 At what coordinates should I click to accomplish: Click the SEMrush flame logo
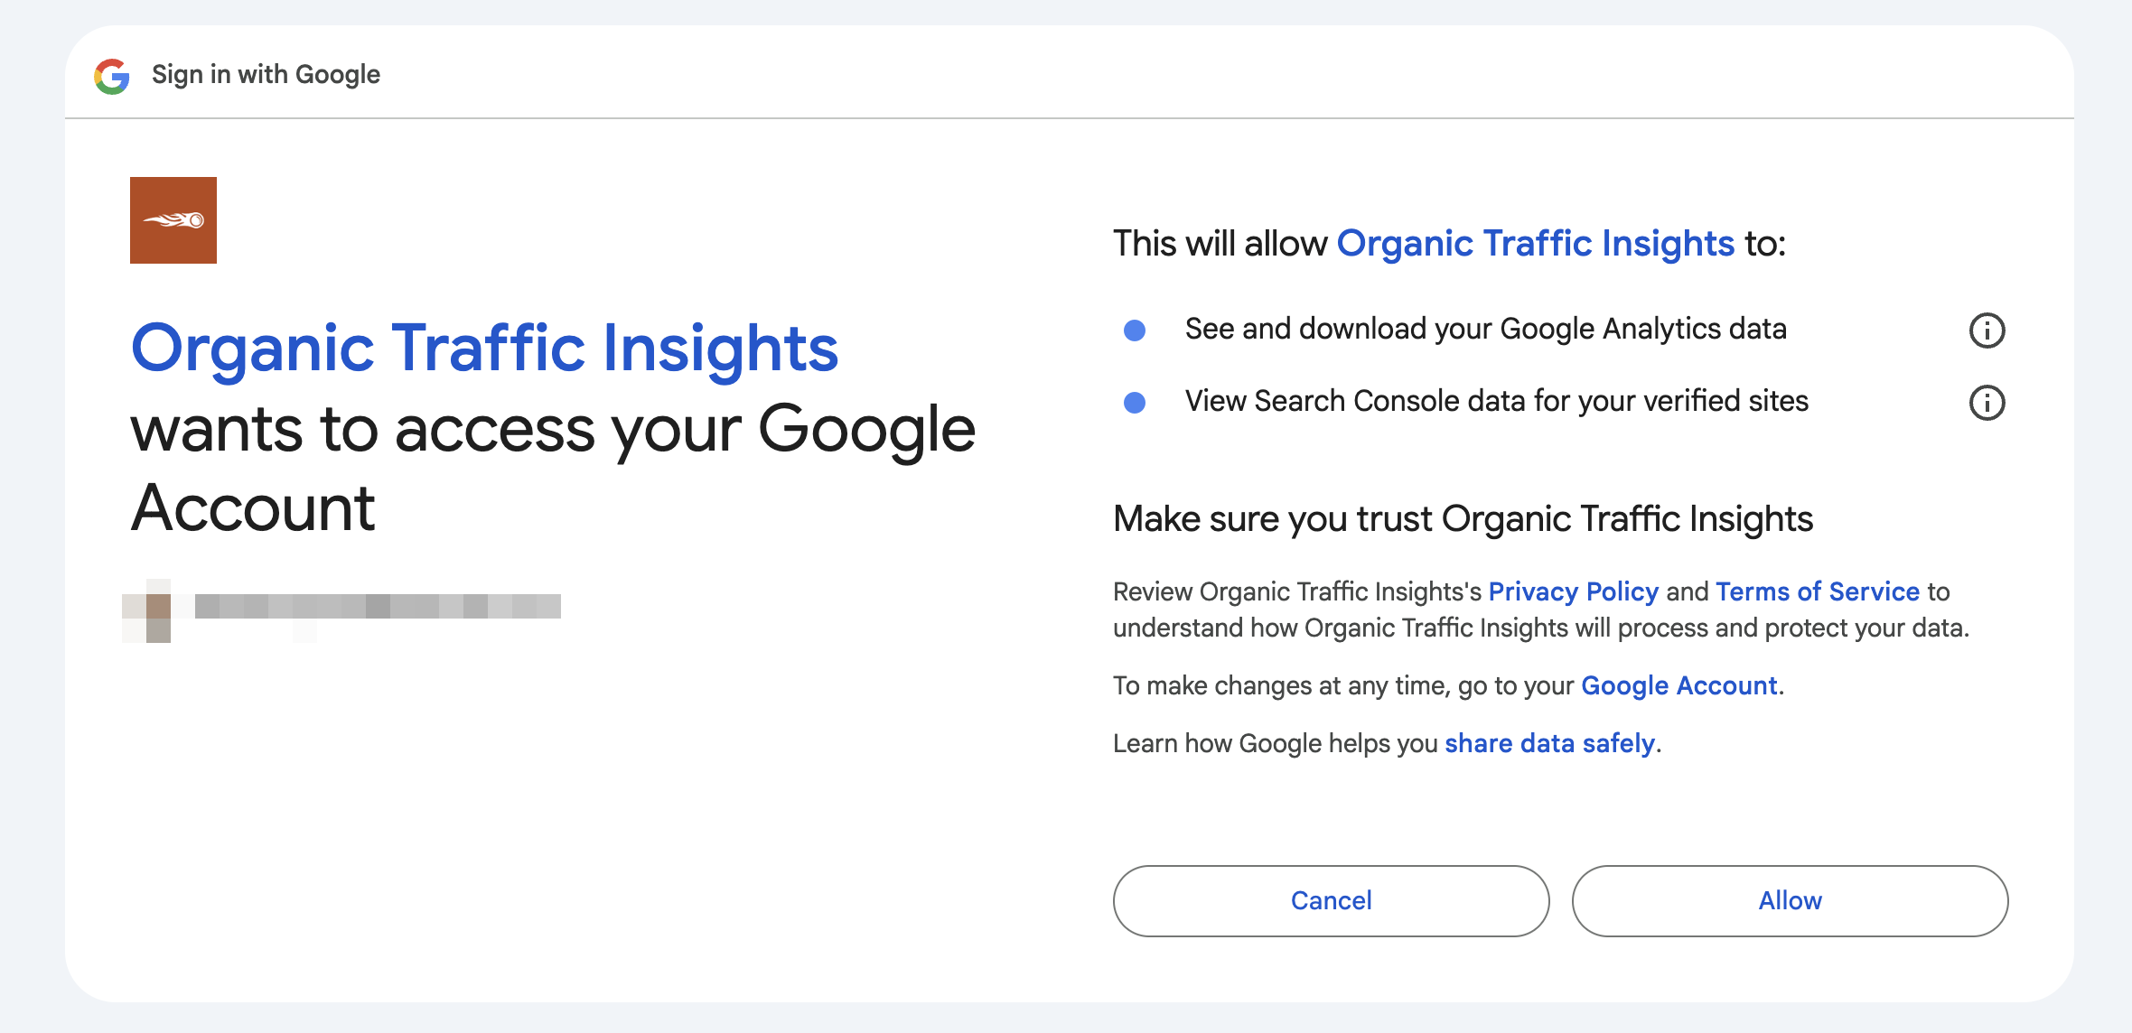click(173, 219)
